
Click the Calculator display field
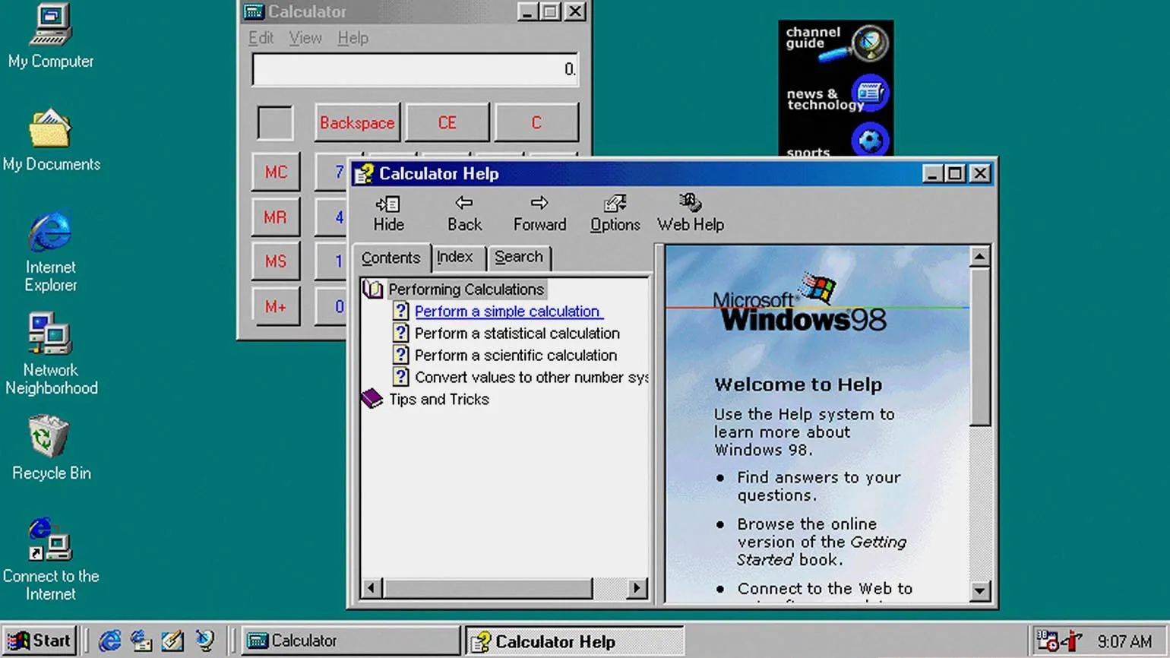click(x=415, y=70)
